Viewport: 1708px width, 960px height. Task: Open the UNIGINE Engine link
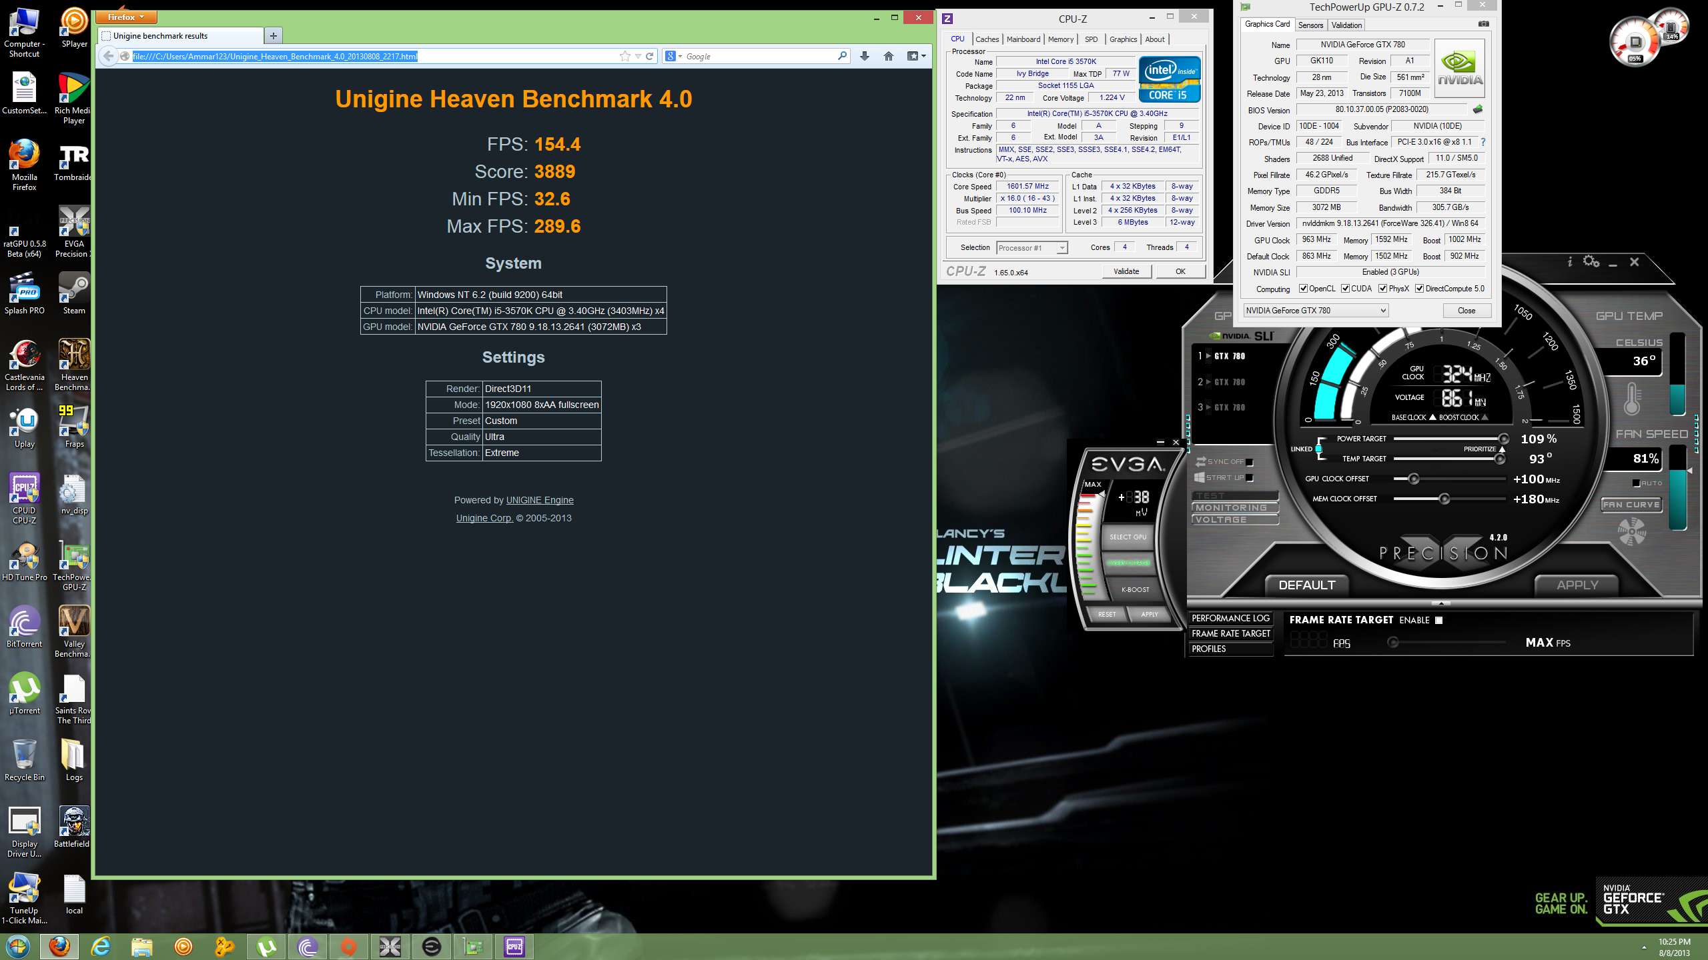[x=540, y=500]
